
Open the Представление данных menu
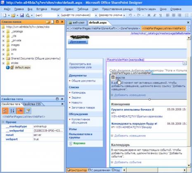click(117, 9)
